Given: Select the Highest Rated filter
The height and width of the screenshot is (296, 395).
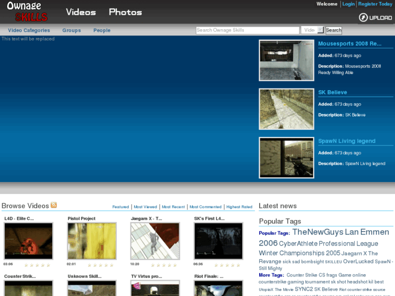Looking at the screenshot, I should coord(239,207).
